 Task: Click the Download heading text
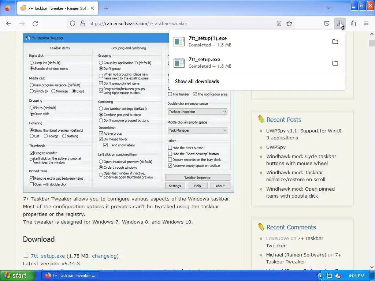point(39,239)
